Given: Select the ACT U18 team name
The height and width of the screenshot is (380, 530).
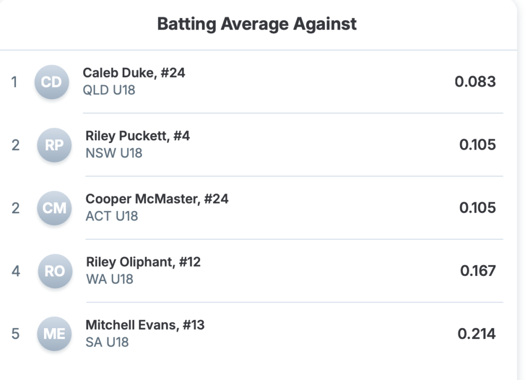Looking at the screenshot, I should 112,216.
